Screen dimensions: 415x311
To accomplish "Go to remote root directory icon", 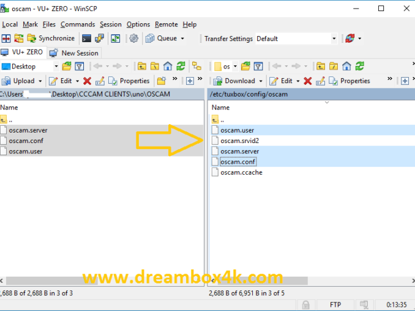I will [334, 67].
